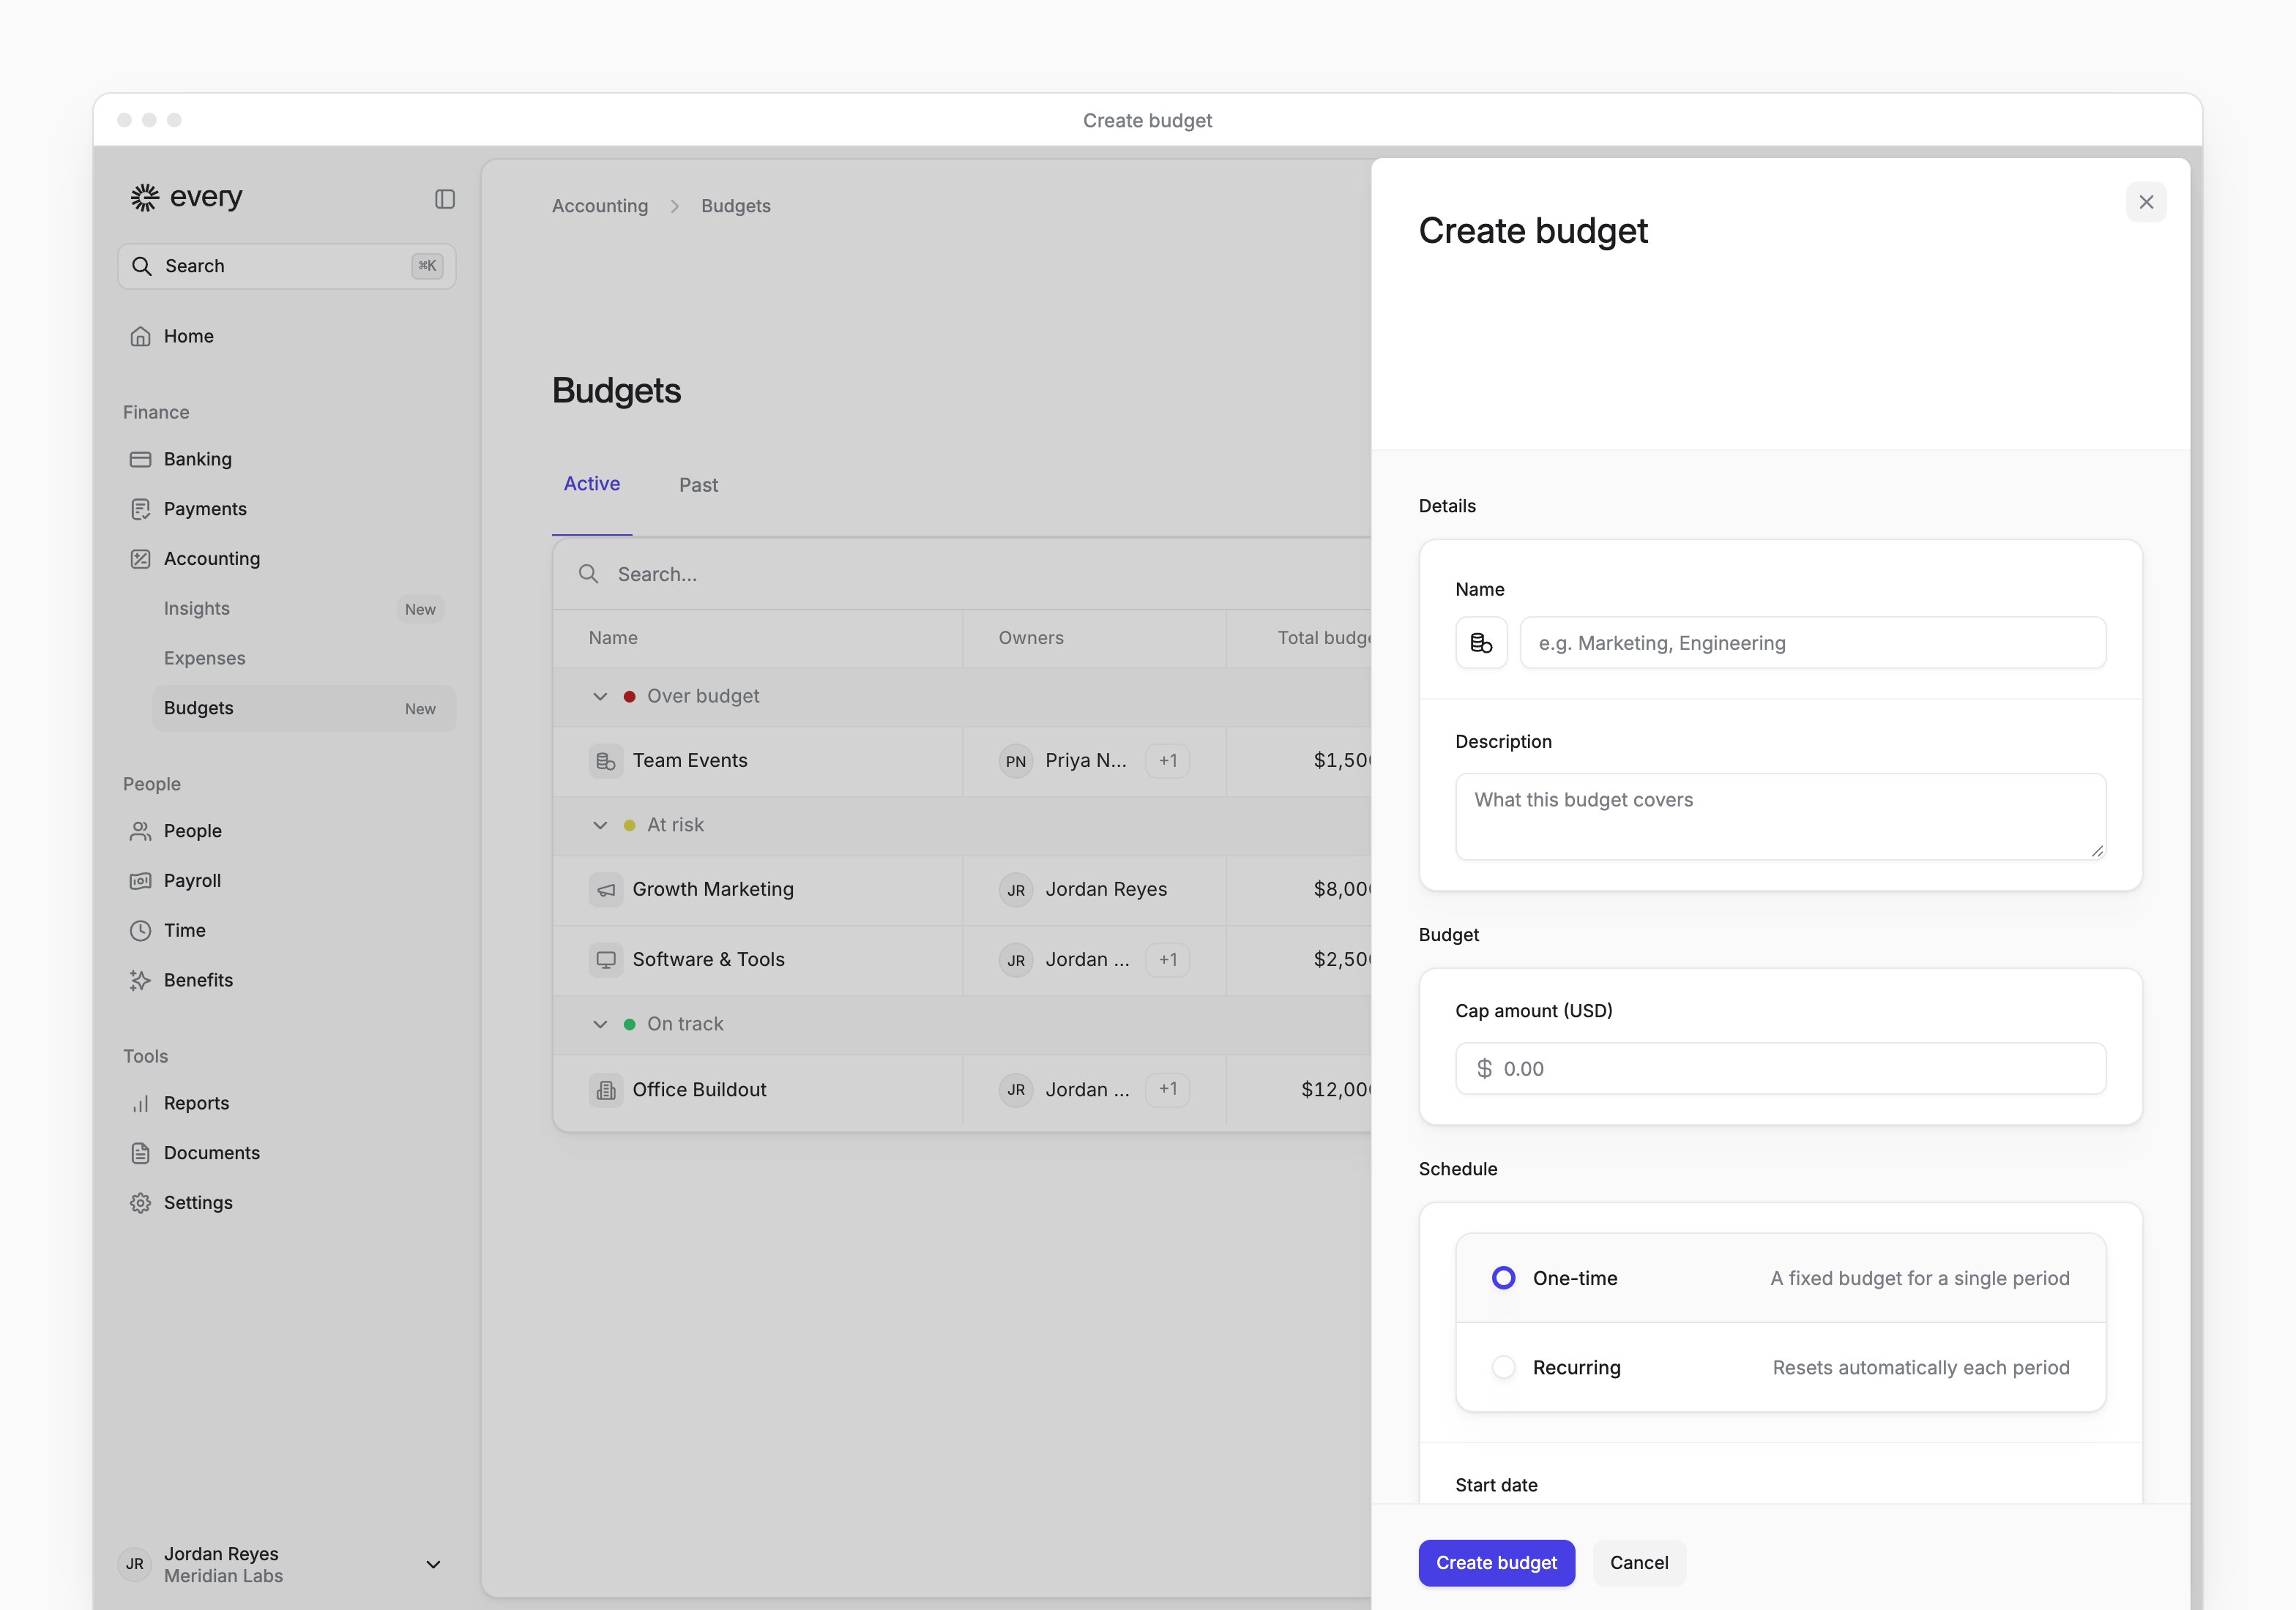Open Settings in sidebar
This screenshot has width=2296, height=1610.
[287, 1202]
